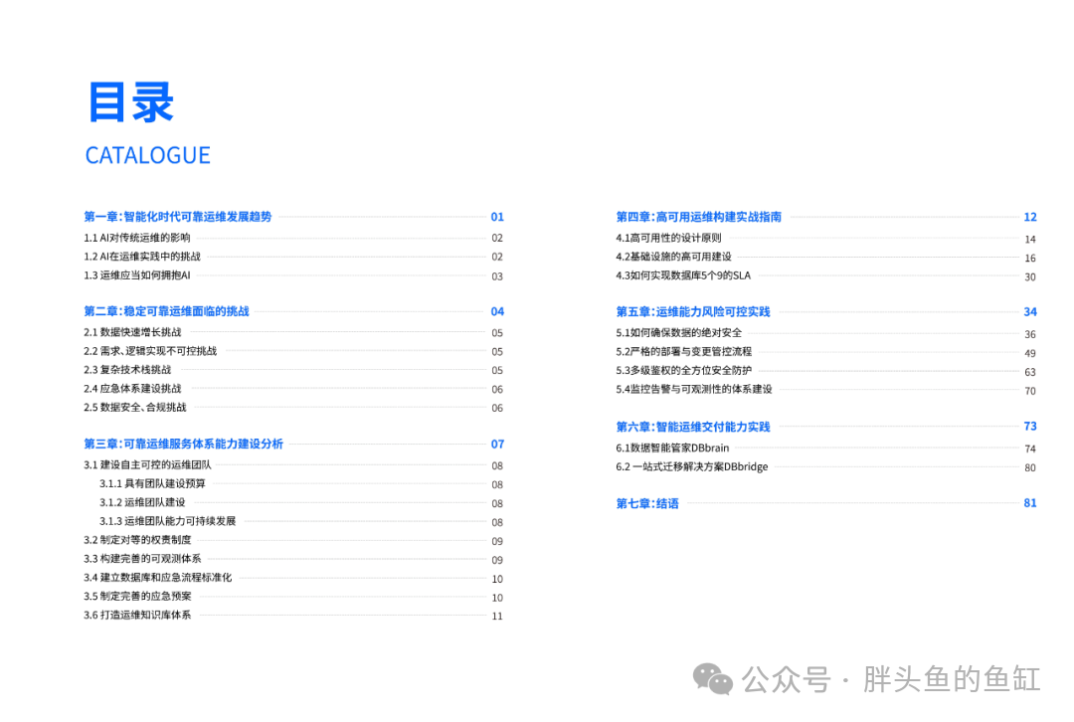Go to entry 1.3 运维应当如何拥抱AI
Viewport: 1074px width, 722px height.
click(x=137, y=275)
